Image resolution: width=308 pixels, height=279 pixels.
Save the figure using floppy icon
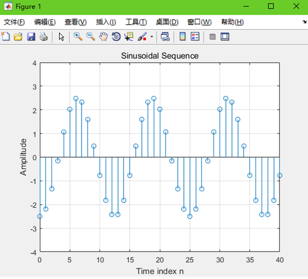pyautogui.click(x=31, y=37)
